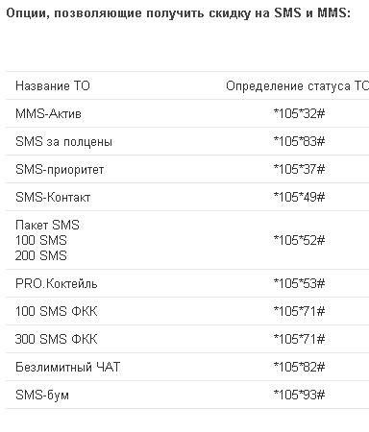Select the SMS-приоритет option
The height and width of the screenshot is (432, 369).
60,169
